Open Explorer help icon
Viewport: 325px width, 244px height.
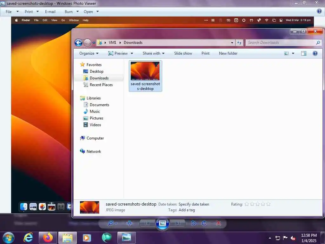pyautogui.click(x=315, y=53)
